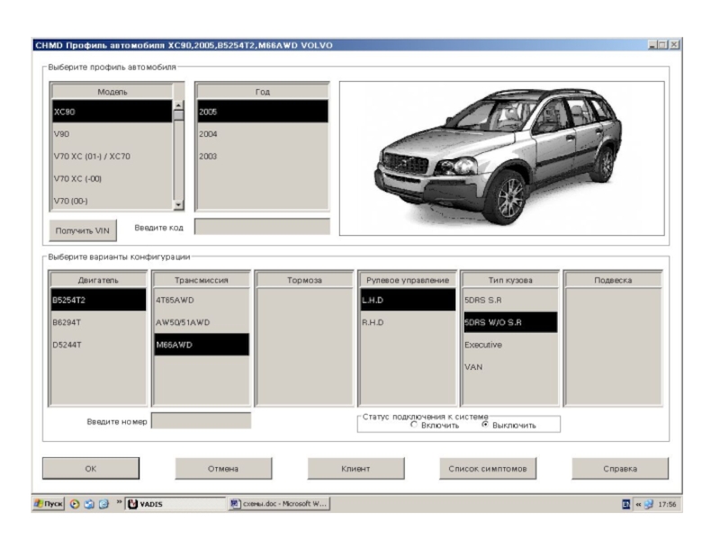Select transmission 4T65AWD
Image resolution: width=720 pixels, height=540 pixels.
point(202,300)
